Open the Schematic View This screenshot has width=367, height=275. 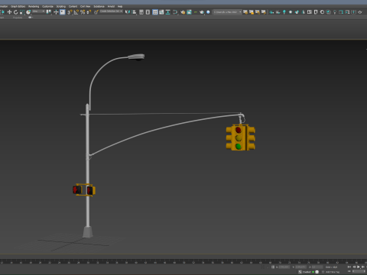tap(167, 12)
